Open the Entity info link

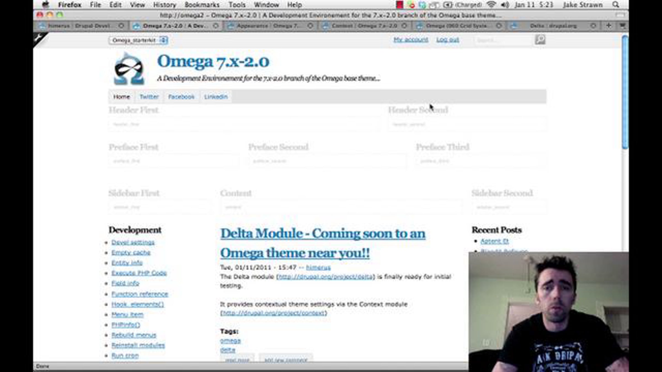pyautogui.click(x=127, y=263)
